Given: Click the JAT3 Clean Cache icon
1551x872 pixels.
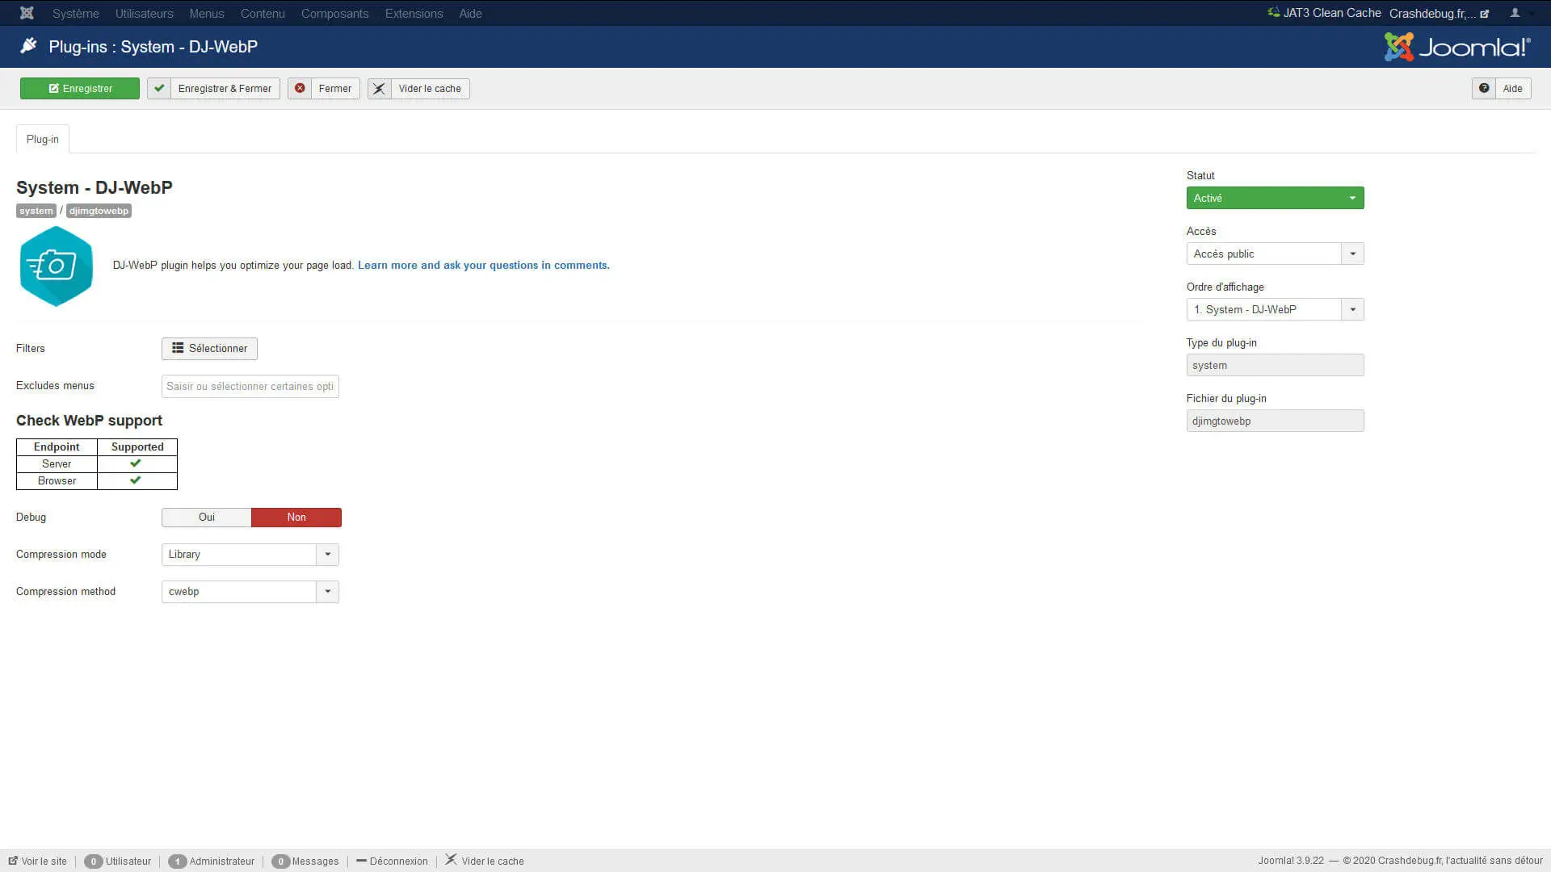Looking at the screenshot, I should point(1274,13).
